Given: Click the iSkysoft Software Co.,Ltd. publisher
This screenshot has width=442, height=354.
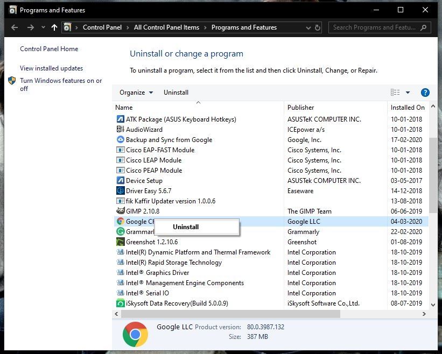Looking at the screenshot, I should (x=324, y=303).
